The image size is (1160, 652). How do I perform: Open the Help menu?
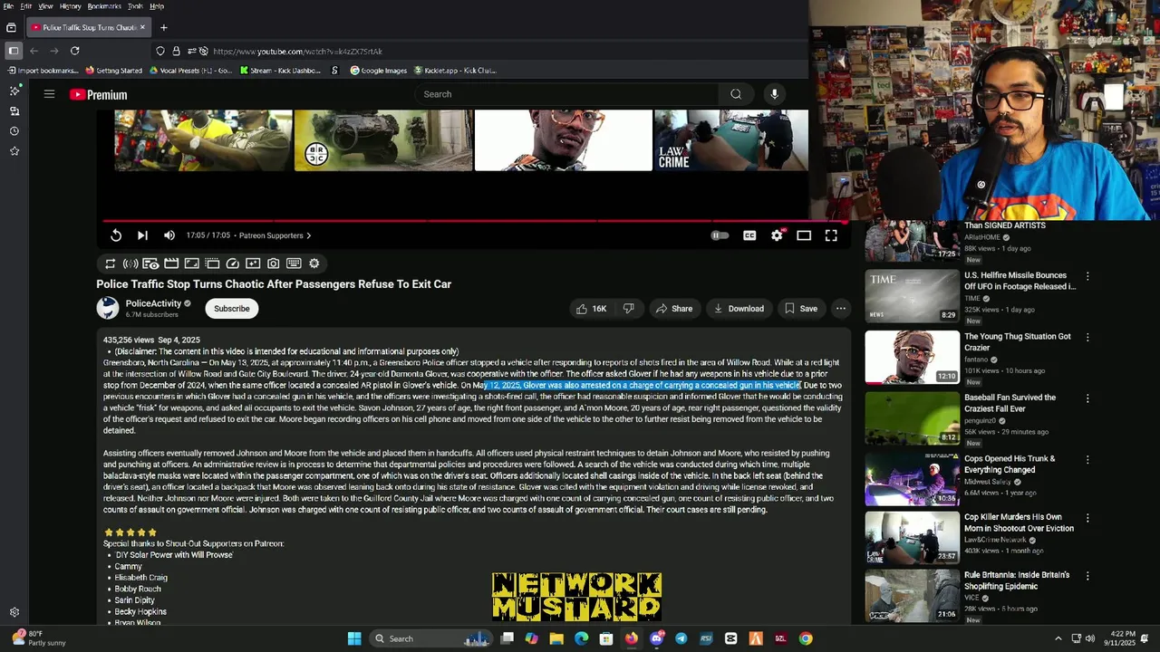coord(157,6)
